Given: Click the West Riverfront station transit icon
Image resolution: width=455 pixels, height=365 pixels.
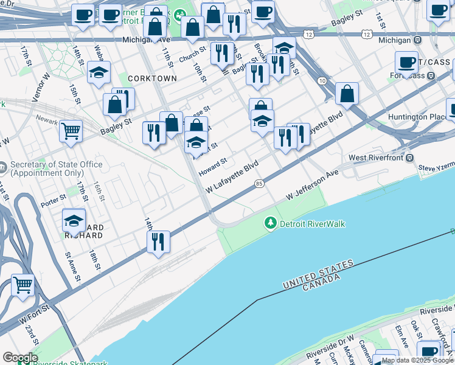Looking at the screenshot, I should pyautogui.click(x=410, y=158).
